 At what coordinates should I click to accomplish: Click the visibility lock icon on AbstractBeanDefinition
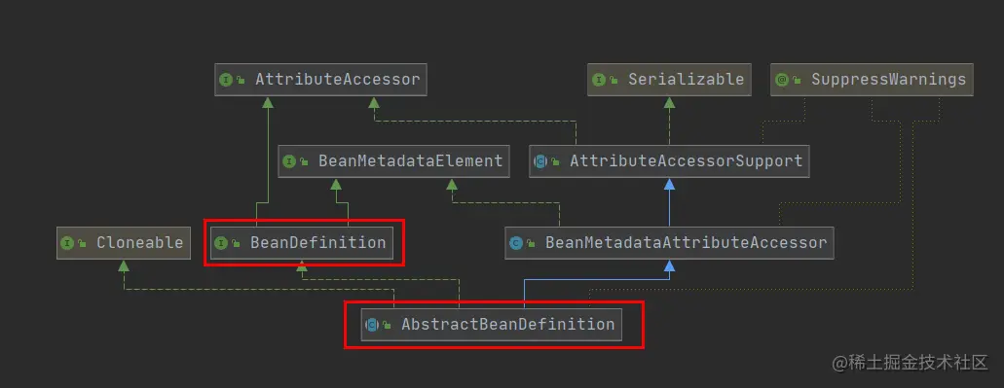click(x=387, y=326)
